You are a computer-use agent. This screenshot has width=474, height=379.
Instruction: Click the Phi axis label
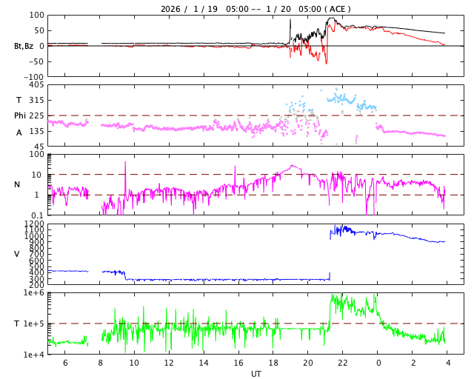(20, 115)
